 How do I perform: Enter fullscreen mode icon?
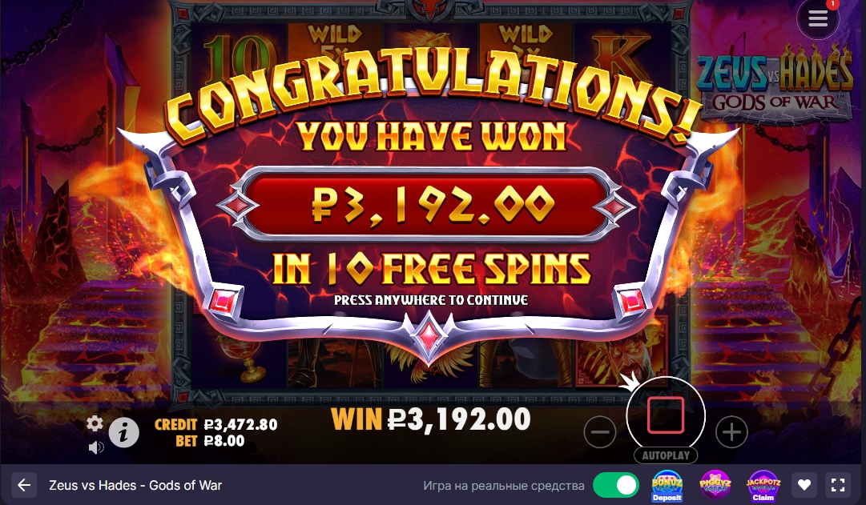pyautogui.click(x=838, y=485)
